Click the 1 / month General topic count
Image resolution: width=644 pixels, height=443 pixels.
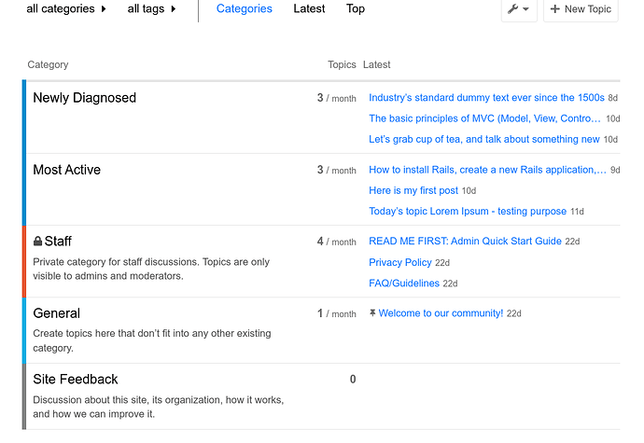(336, 313)
